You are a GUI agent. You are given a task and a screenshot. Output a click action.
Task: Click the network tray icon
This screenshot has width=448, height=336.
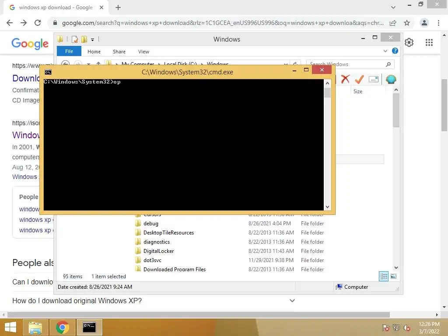(x=396, y=328)
